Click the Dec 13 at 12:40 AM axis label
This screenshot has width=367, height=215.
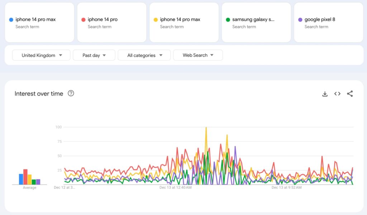(x=176, y=187)
